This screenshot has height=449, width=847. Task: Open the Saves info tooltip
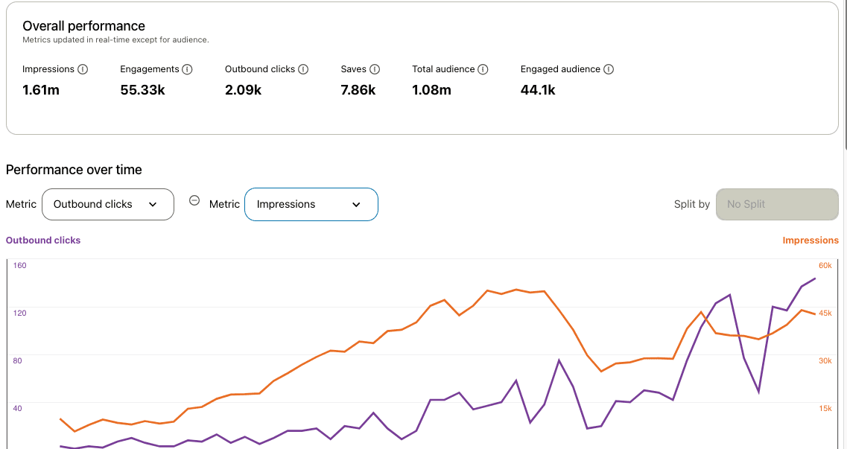(376, 69)
